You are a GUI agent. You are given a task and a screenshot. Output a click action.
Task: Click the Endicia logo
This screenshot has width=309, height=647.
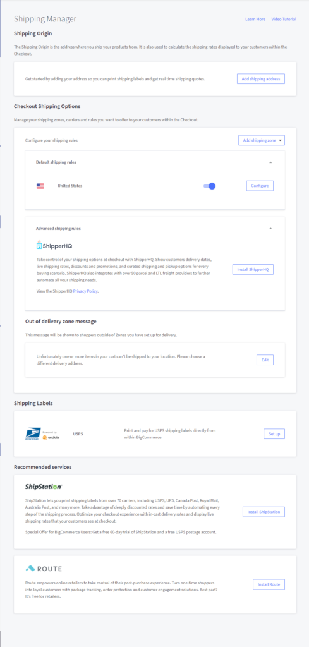51,436
